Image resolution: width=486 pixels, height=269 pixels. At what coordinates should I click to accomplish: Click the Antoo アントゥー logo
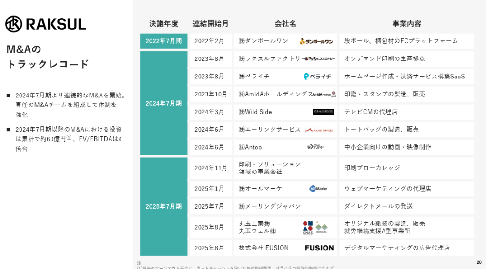pyautogui.click(x=315, y=147)
